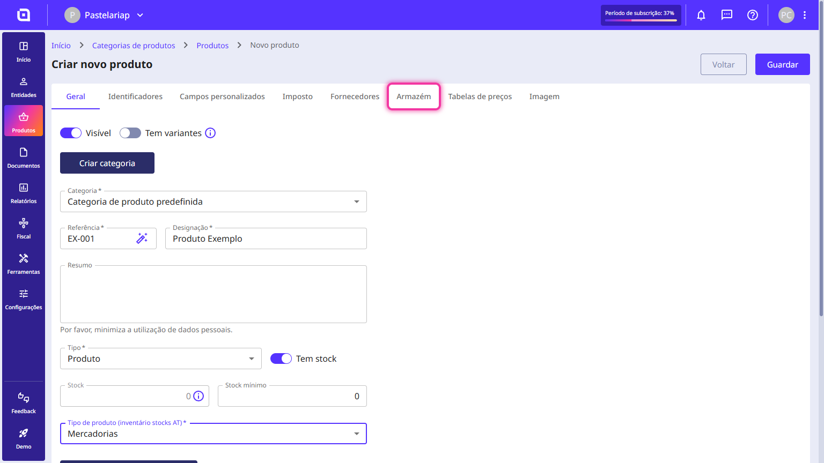Switch to the Identificadores tab

(135, 96)
